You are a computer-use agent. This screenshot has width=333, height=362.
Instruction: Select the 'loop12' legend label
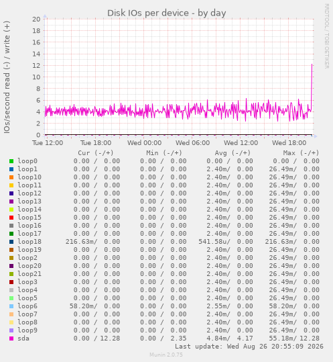[29, 193]
